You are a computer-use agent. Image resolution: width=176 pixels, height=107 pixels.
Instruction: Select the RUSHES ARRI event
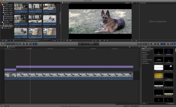click(8, 16)
